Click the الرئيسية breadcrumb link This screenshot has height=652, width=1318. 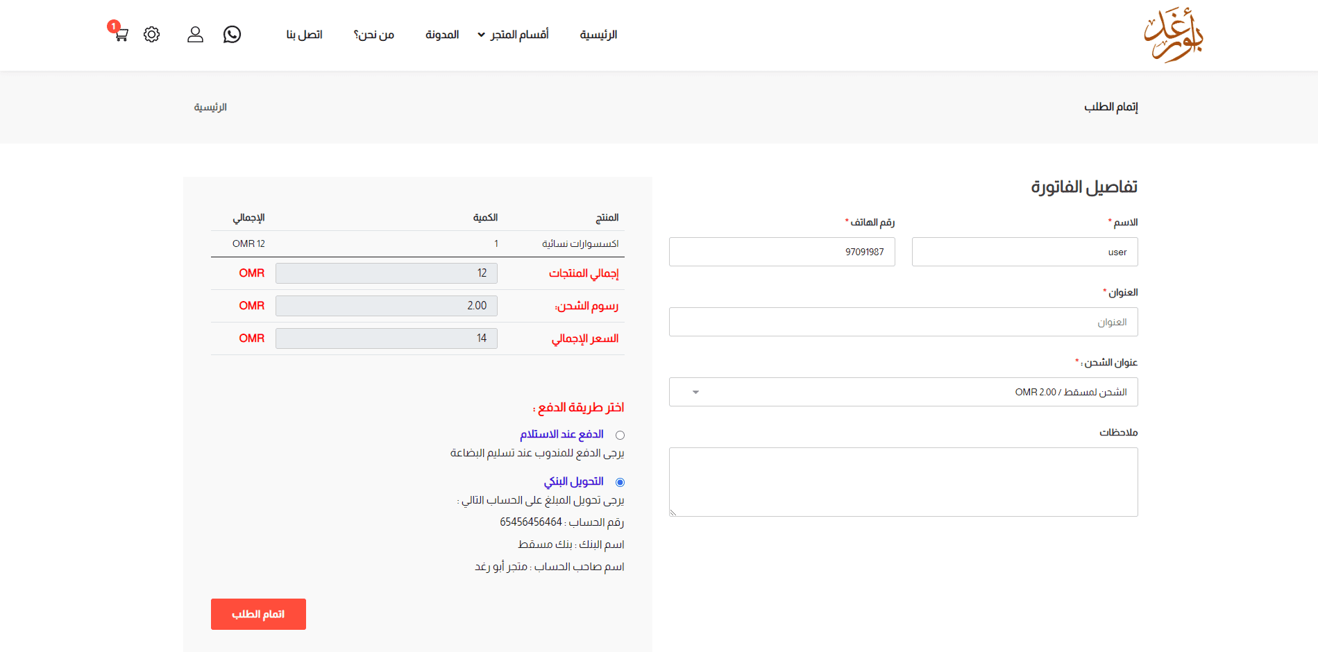tap(210, 107)
